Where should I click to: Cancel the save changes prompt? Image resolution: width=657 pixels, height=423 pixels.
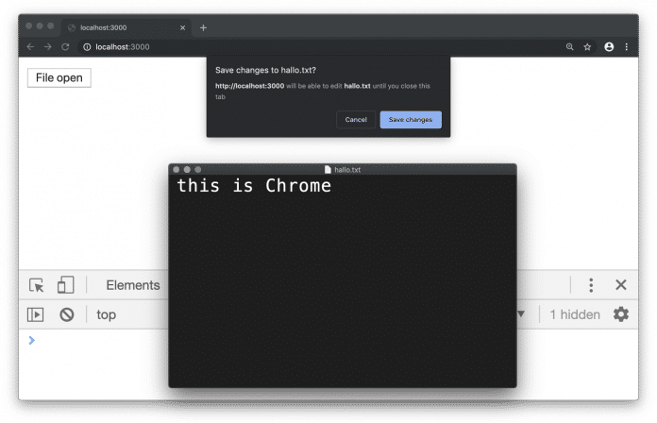[x=356, y=120]
